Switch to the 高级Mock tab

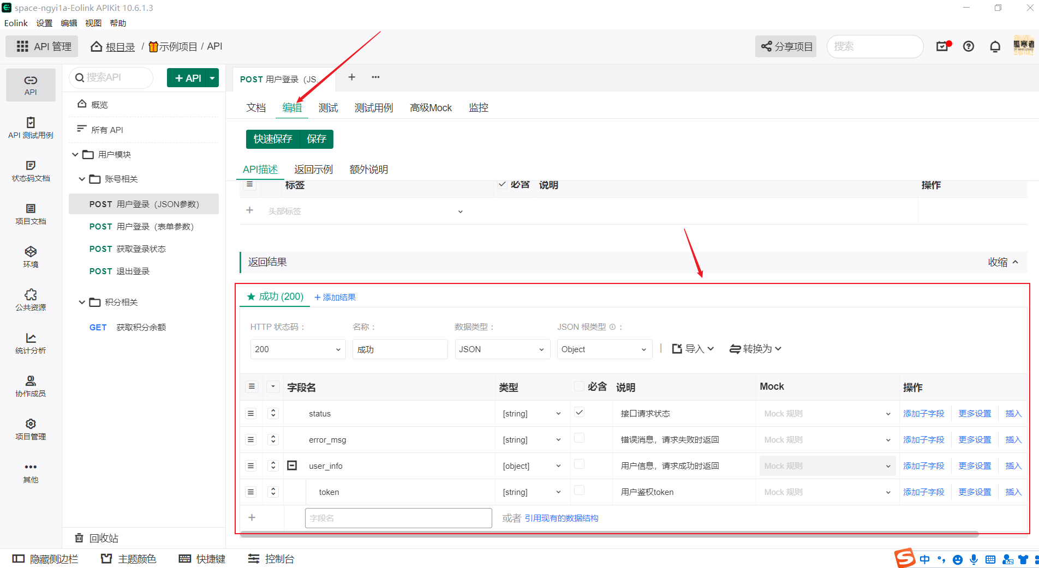(431, 107)
